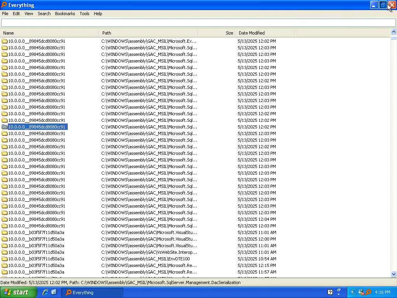
Task: Sort results by Size column header
Action: pyautogui.click(x=216, y=33)
